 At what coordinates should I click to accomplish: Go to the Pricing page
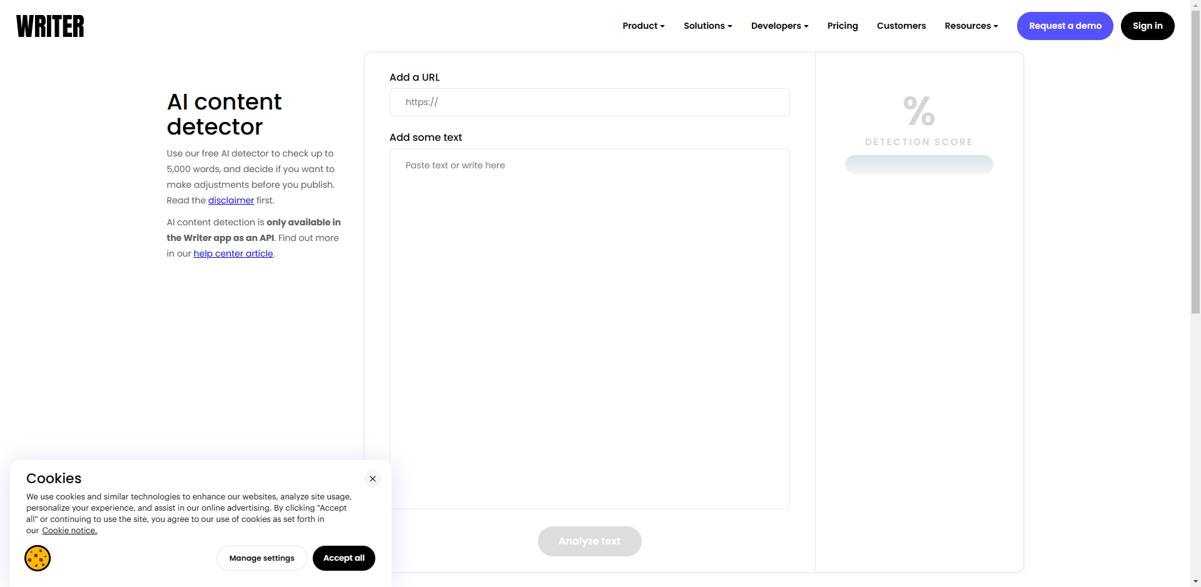click(842, 26)
